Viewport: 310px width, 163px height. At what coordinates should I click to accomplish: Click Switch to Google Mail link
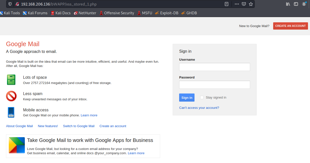[79, 126]
